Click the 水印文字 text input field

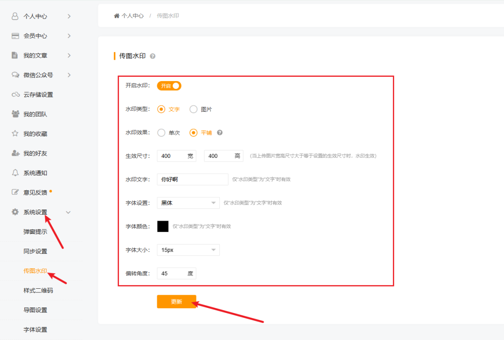pyautogui.click(x=192, y=179)
